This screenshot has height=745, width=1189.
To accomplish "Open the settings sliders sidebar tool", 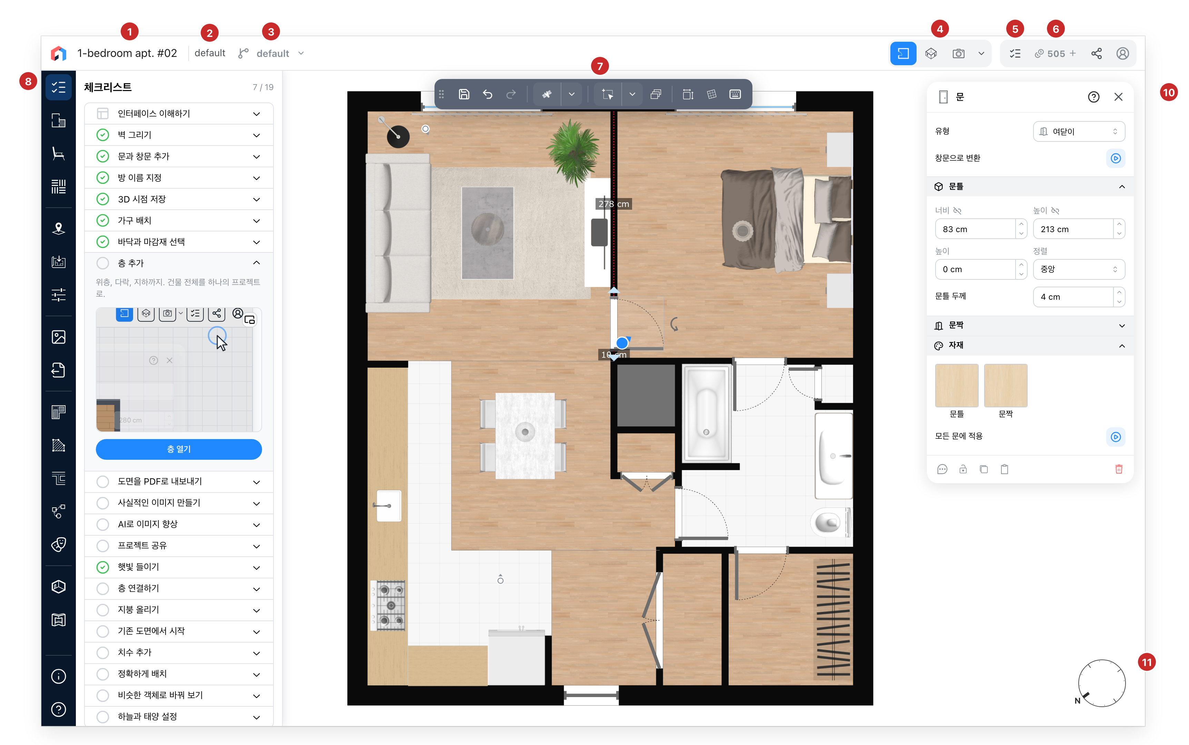I will tap(58, 295).
